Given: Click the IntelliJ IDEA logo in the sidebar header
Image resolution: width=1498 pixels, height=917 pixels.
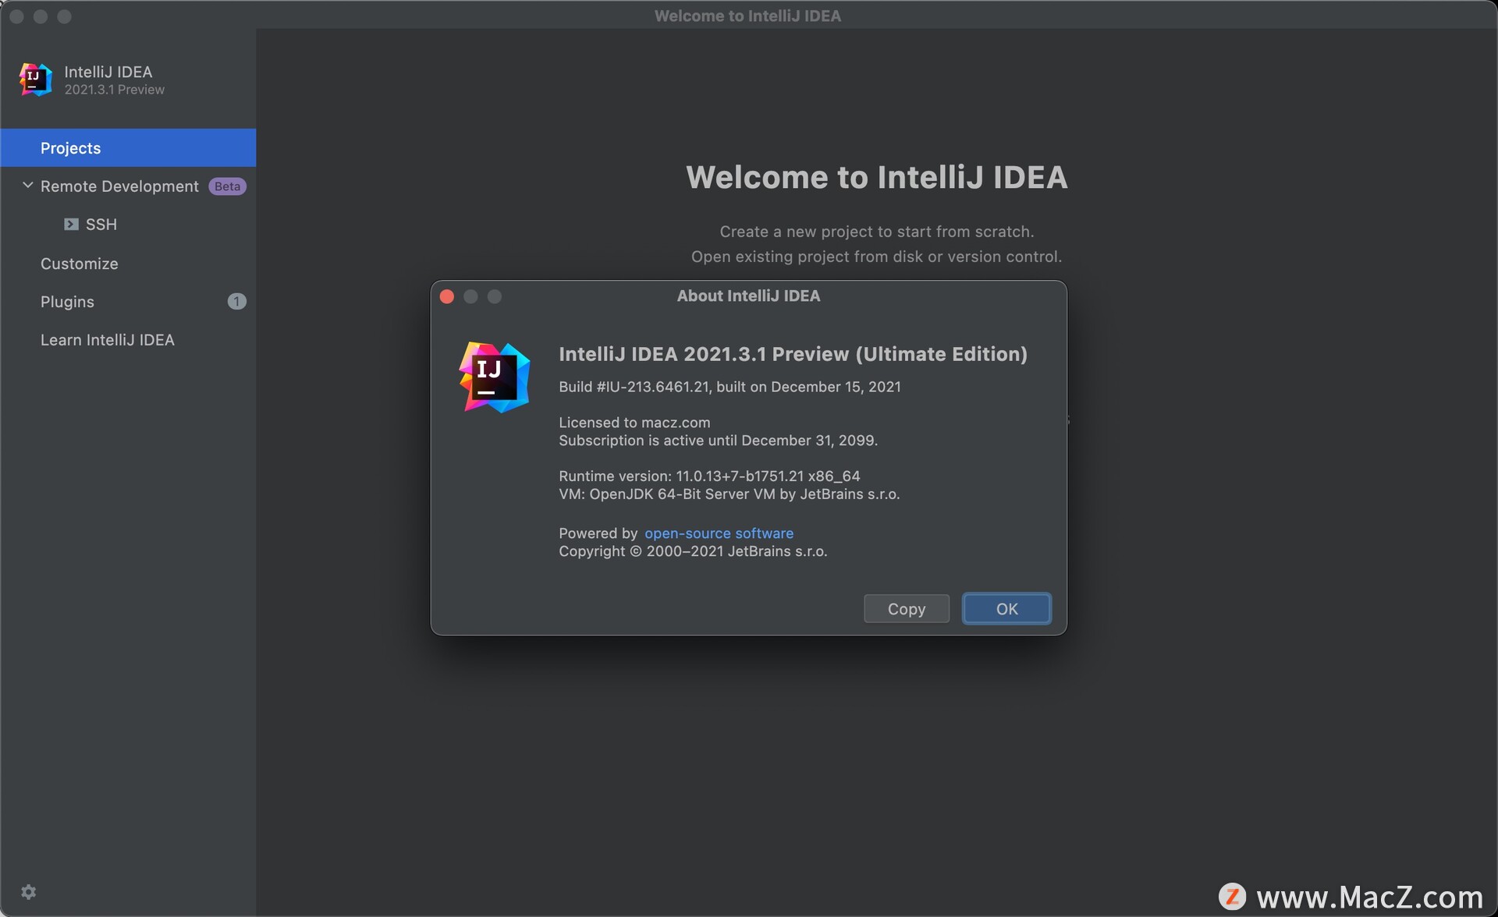Looking at the screenshot, I should (36, 80).
